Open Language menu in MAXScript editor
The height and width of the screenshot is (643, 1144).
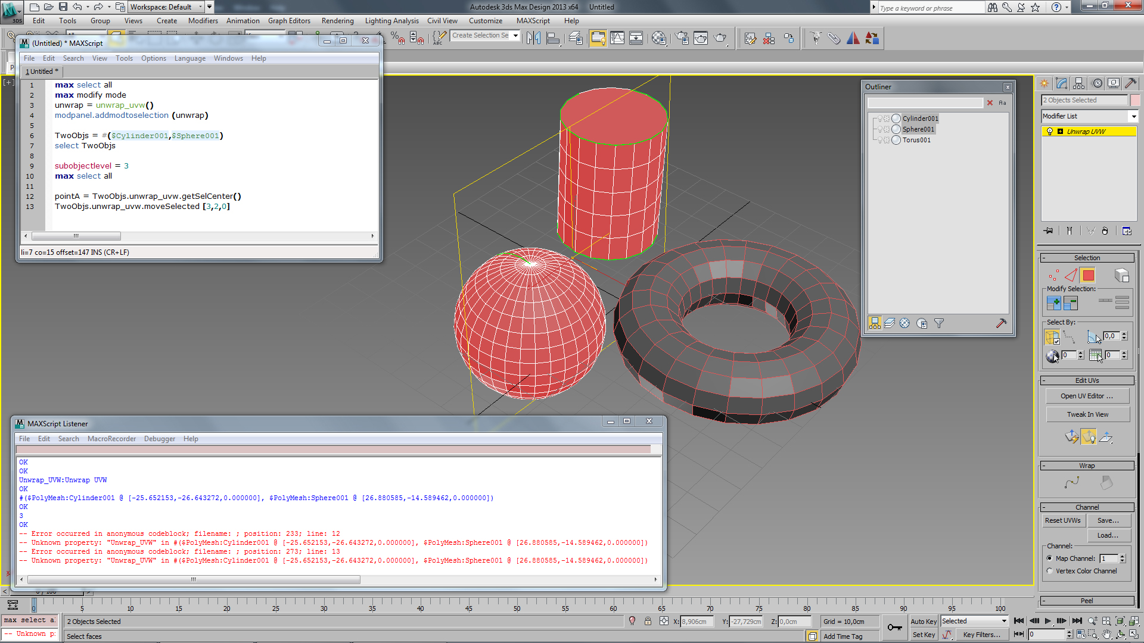189,58
